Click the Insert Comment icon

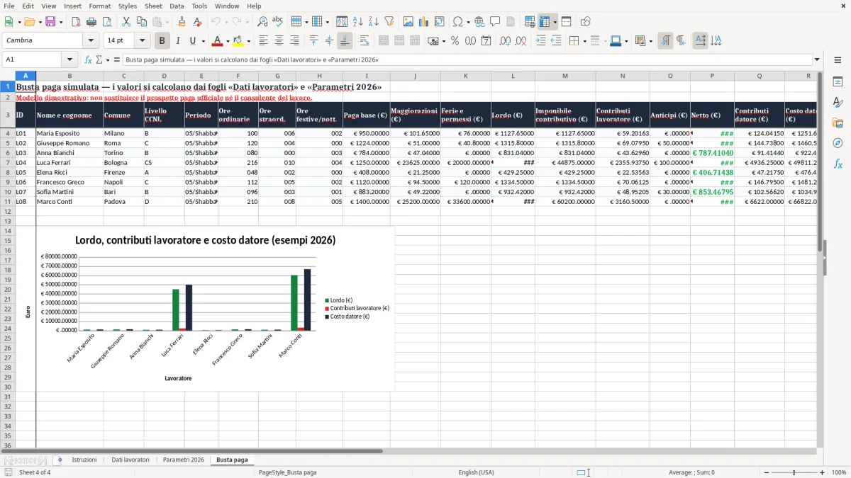(495, 22)
